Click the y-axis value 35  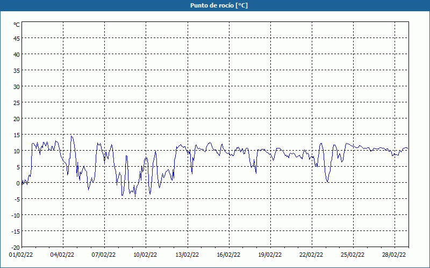tap(17, 71)
